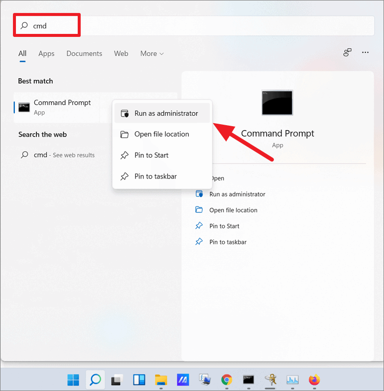Click large Command Prompt thumbnail in preview pane
The height and width of the screenshot is (391, 384).
pyautogui.click(x=277, y=103)
